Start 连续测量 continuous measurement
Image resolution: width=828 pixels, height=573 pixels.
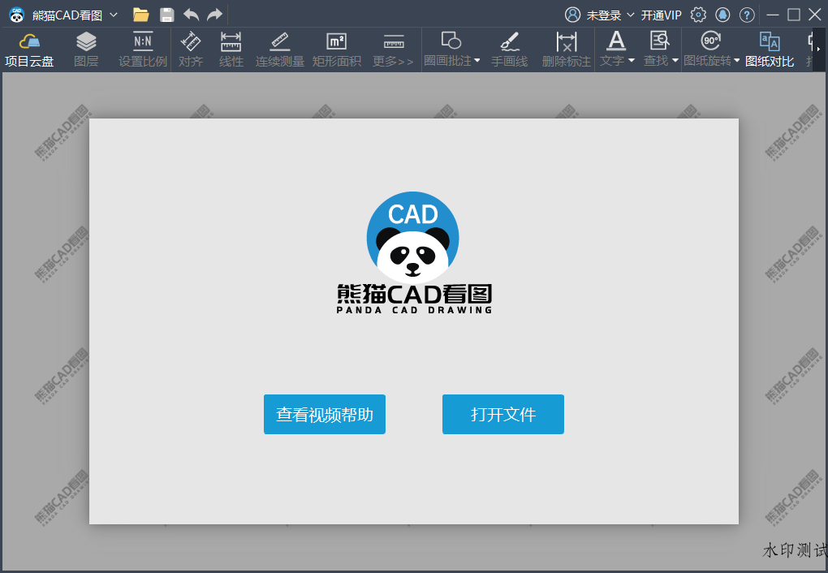[x=280, y=50]
